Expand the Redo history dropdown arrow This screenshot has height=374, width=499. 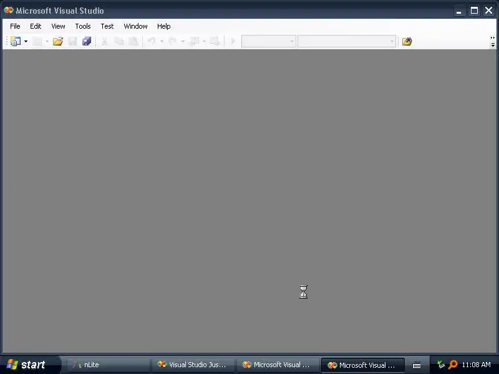tap(183, 41)
